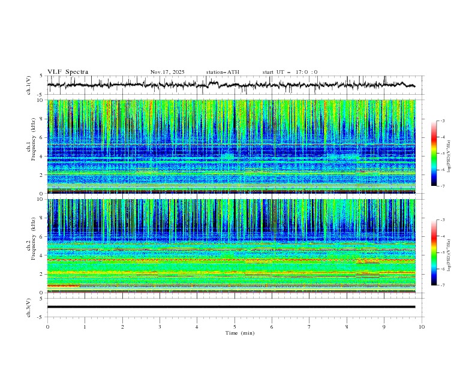Image resolution: width=475 pixels, height=367 pixels.
Task: Click the time axis tick label '8'
Action: pyautogui.click(x=347, y=327)
